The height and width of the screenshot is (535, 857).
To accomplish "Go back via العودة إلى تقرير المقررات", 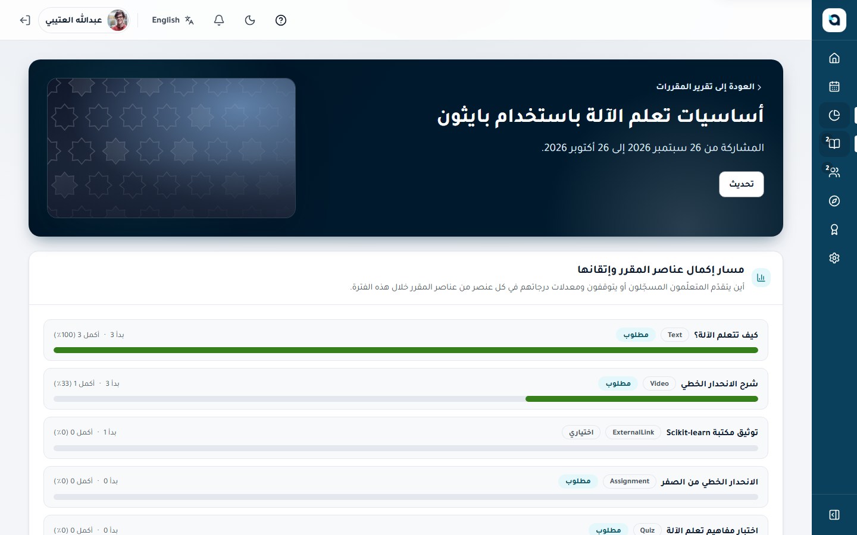I will point(709,87).
